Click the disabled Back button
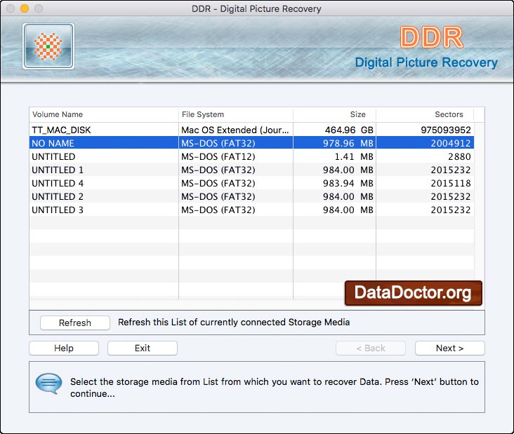The image size is (514, 434). coord(371,348)
